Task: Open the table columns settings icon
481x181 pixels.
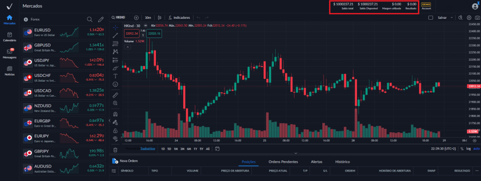Action: pos(114,171)
